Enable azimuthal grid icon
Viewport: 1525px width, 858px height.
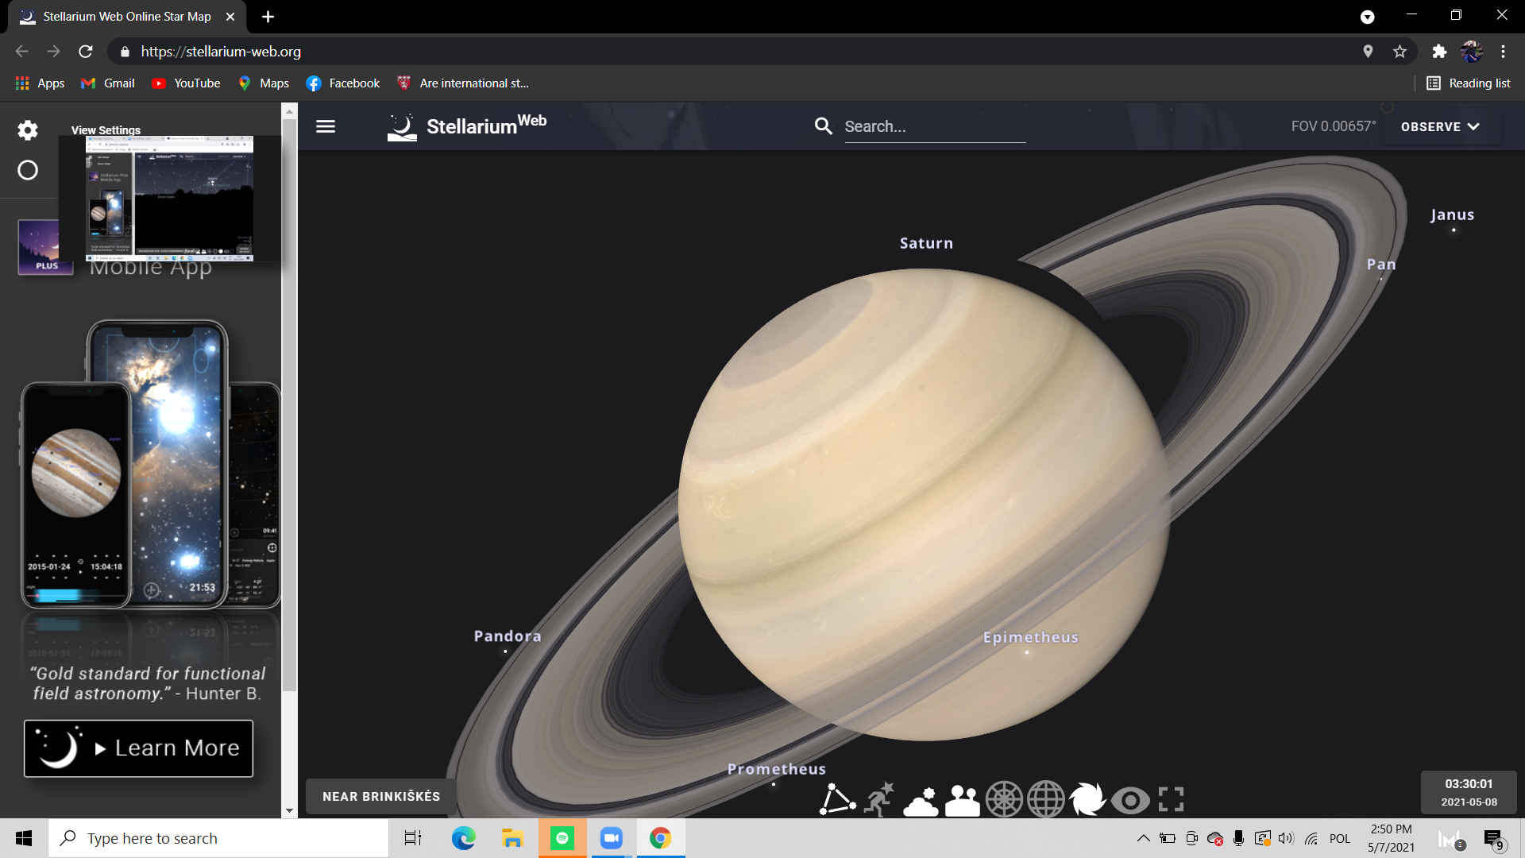pos(1004,799)
